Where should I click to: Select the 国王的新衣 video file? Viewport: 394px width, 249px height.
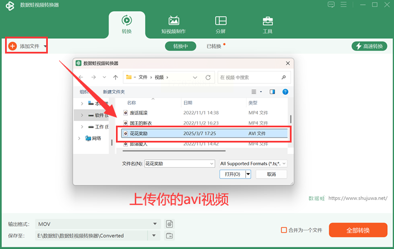point(141,123)
